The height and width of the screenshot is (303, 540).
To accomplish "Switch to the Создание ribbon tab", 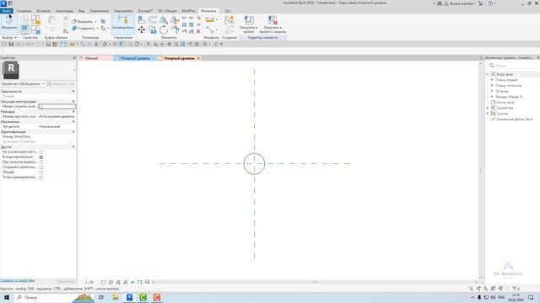I will click(x=24, y=11).
